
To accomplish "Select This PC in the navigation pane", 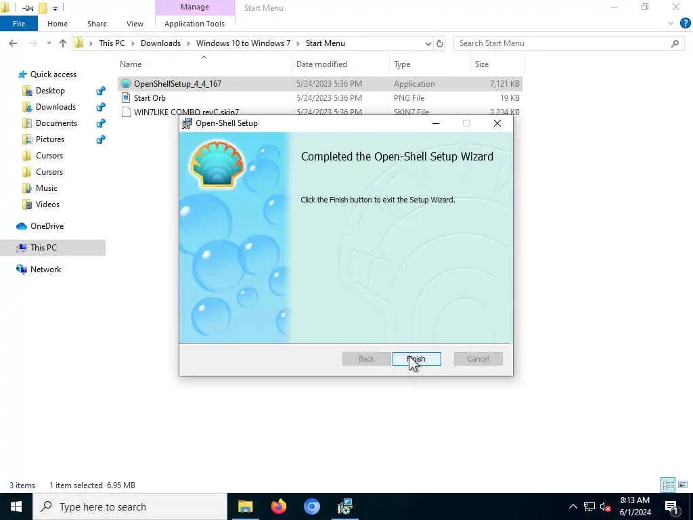I will point(43,248).
